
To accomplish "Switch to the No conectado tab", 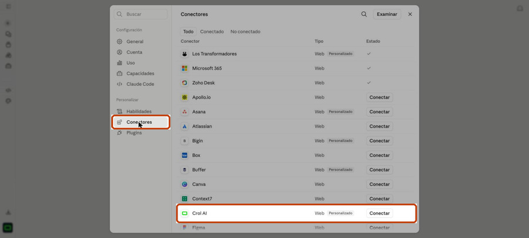I will click(245, 32).
